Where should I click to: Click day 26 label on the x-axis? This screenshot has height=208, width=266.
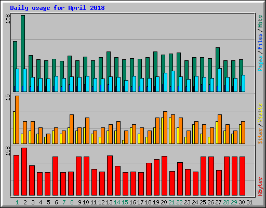(210, 202)
